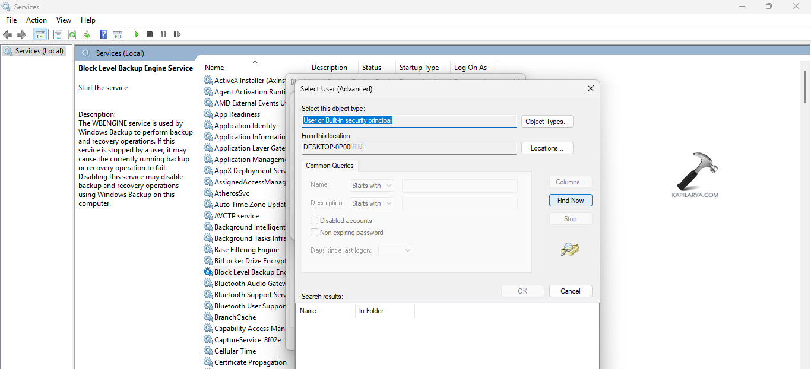Click the Start the service link
Viewport: 811px width, 369px height.
(x=85, y=88)
